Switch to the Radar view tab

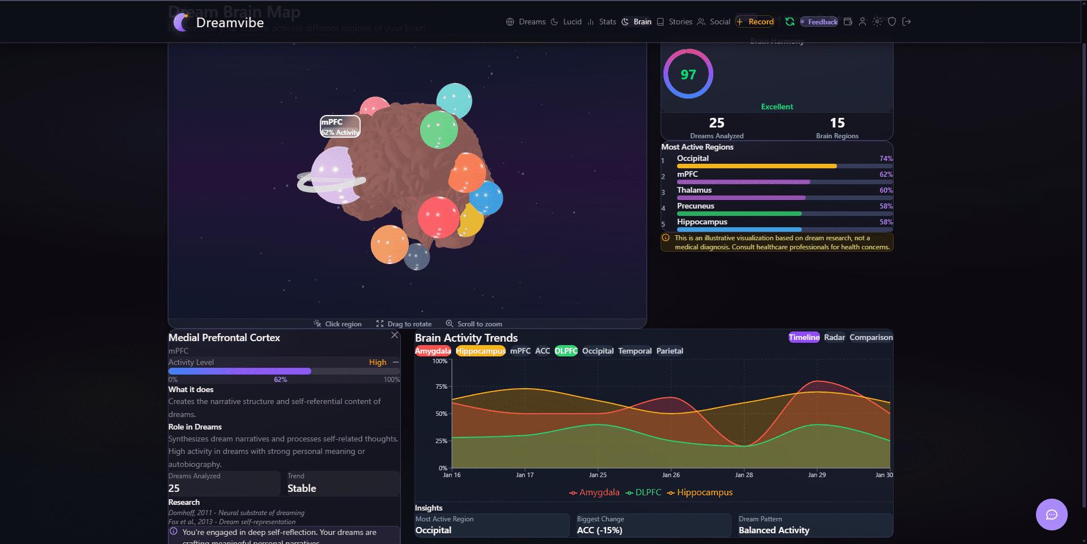tap(834, 337)
